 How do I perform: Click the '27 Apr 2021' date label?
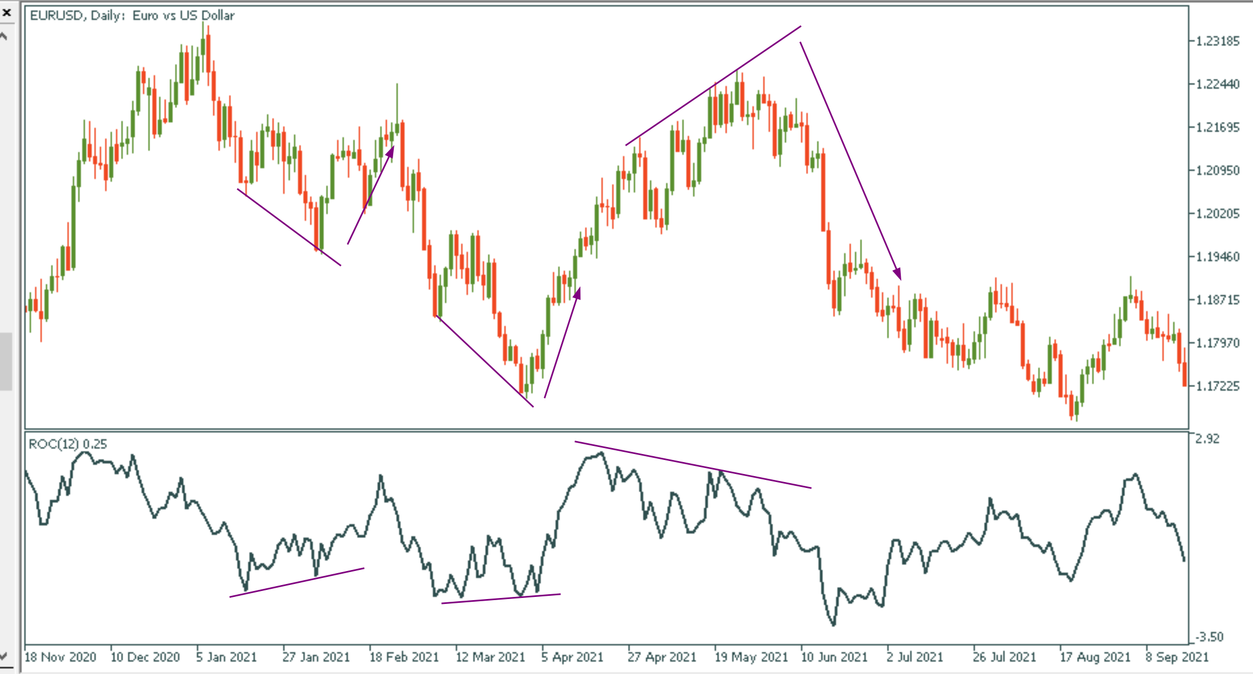[x=662, y=657]
